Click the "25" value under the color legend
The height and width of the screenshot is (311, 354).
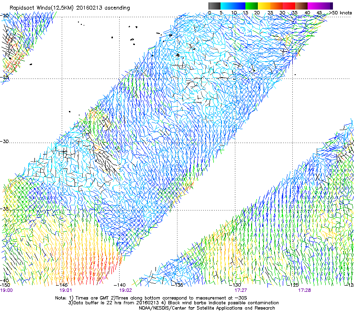[x=270, y=13]
